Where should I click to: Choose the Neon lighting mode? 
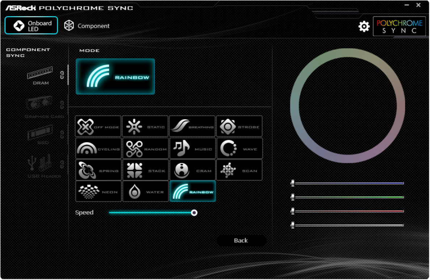(98, 191)
